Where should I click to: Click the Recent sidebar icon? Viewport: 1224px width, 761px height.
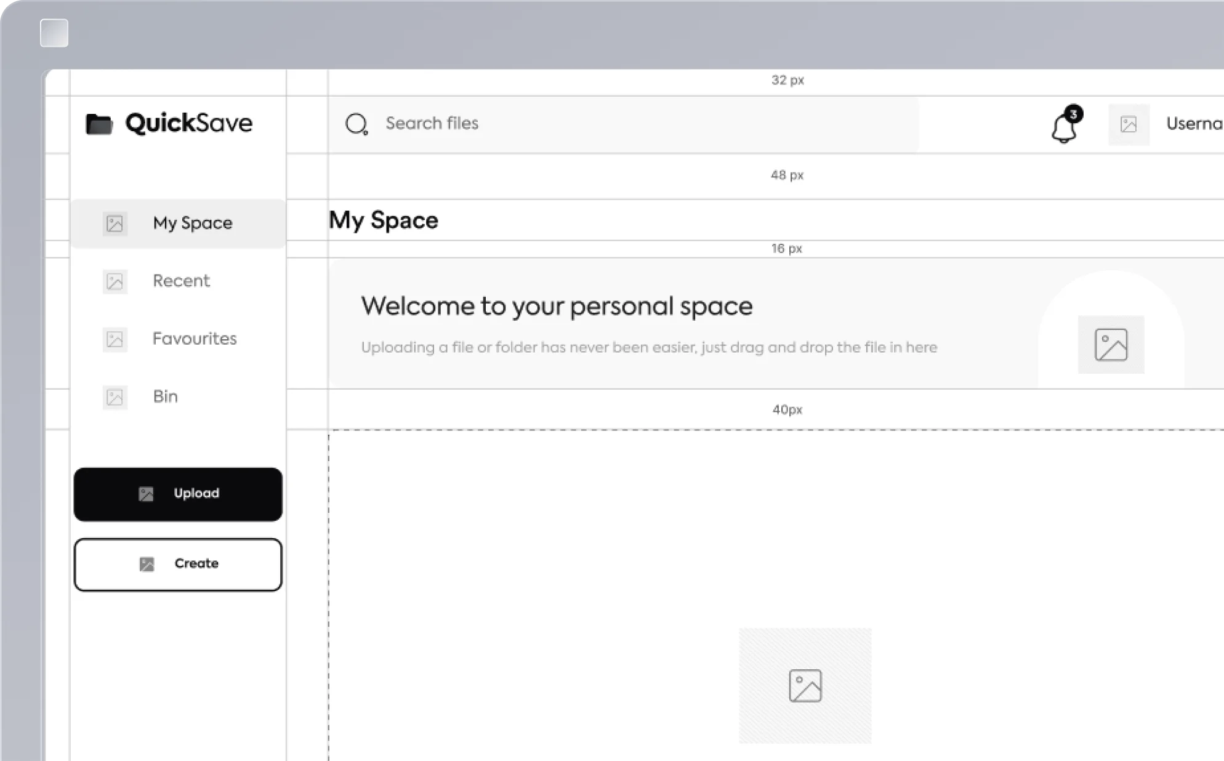[115, 281]
